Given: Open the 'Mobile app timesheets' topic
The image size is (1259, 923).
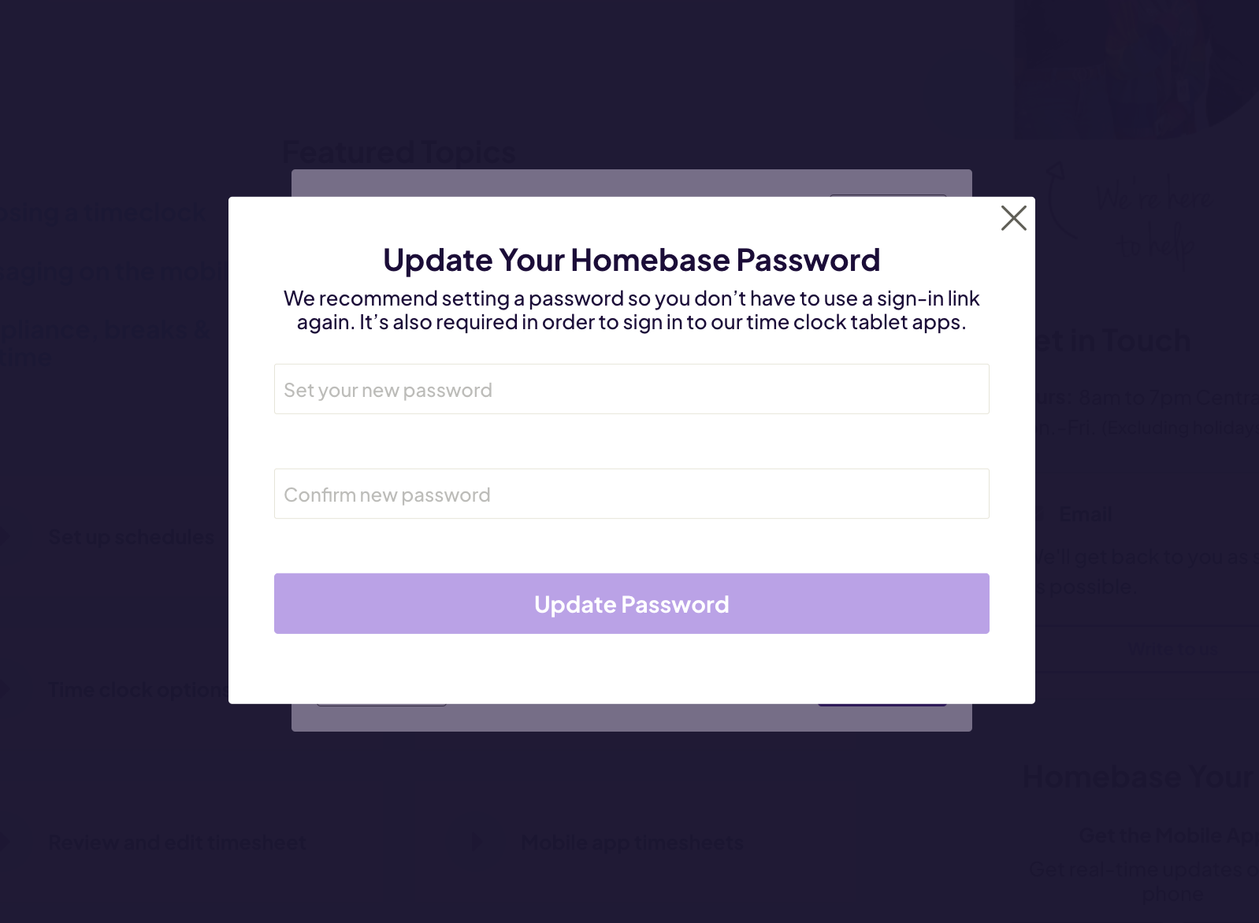Looking at the screenshot, I should point(632,843).
